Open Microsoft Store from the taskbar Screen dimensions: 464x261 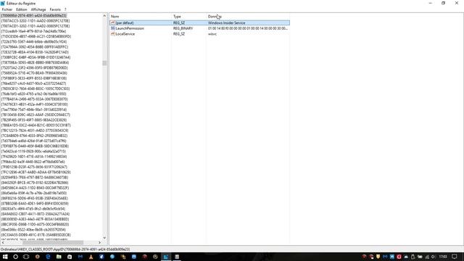tap(70, 257)
